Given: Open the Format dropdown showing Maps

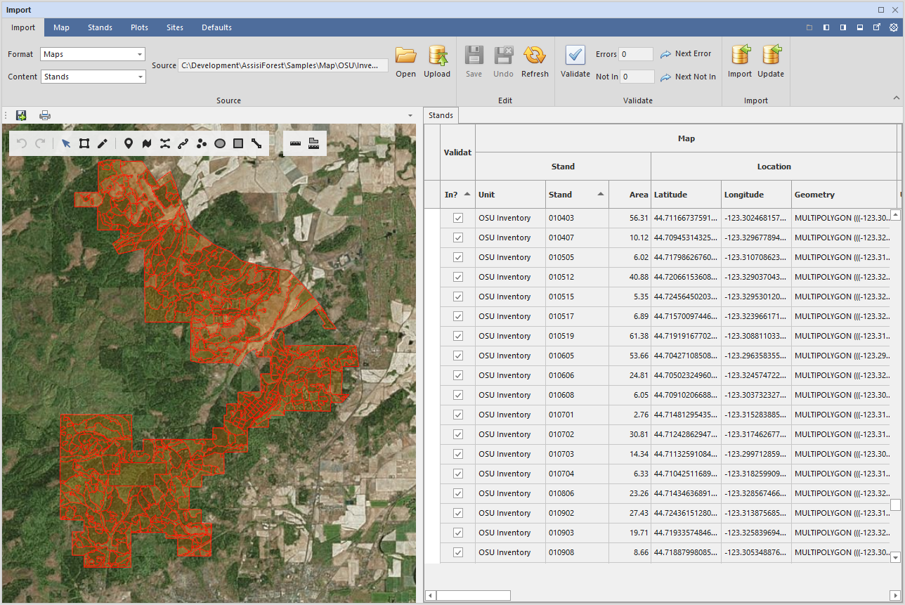Looking at the screenshot, I should coord(93,54).
